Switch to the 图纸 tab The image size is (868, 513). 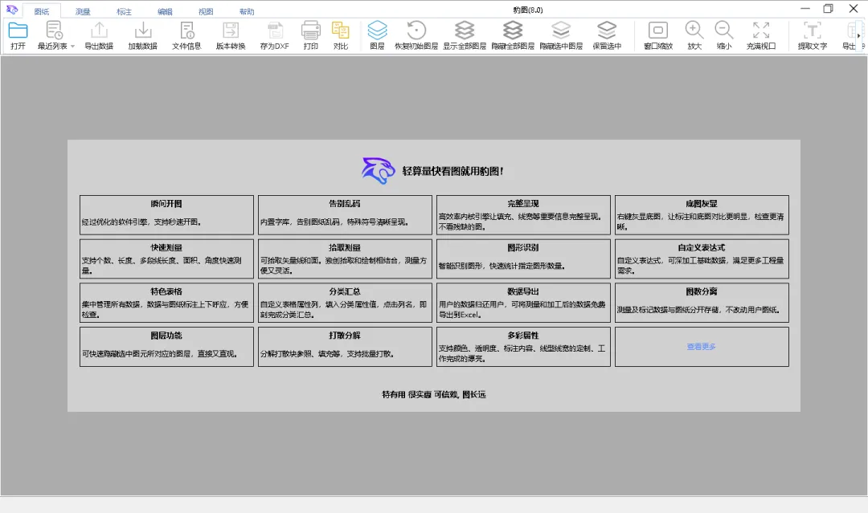[42, 11]
